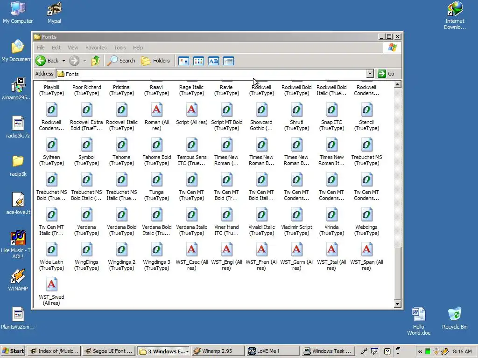
Task: Switch to Segoe UI Font taskbar button
Action: point(108,351)
